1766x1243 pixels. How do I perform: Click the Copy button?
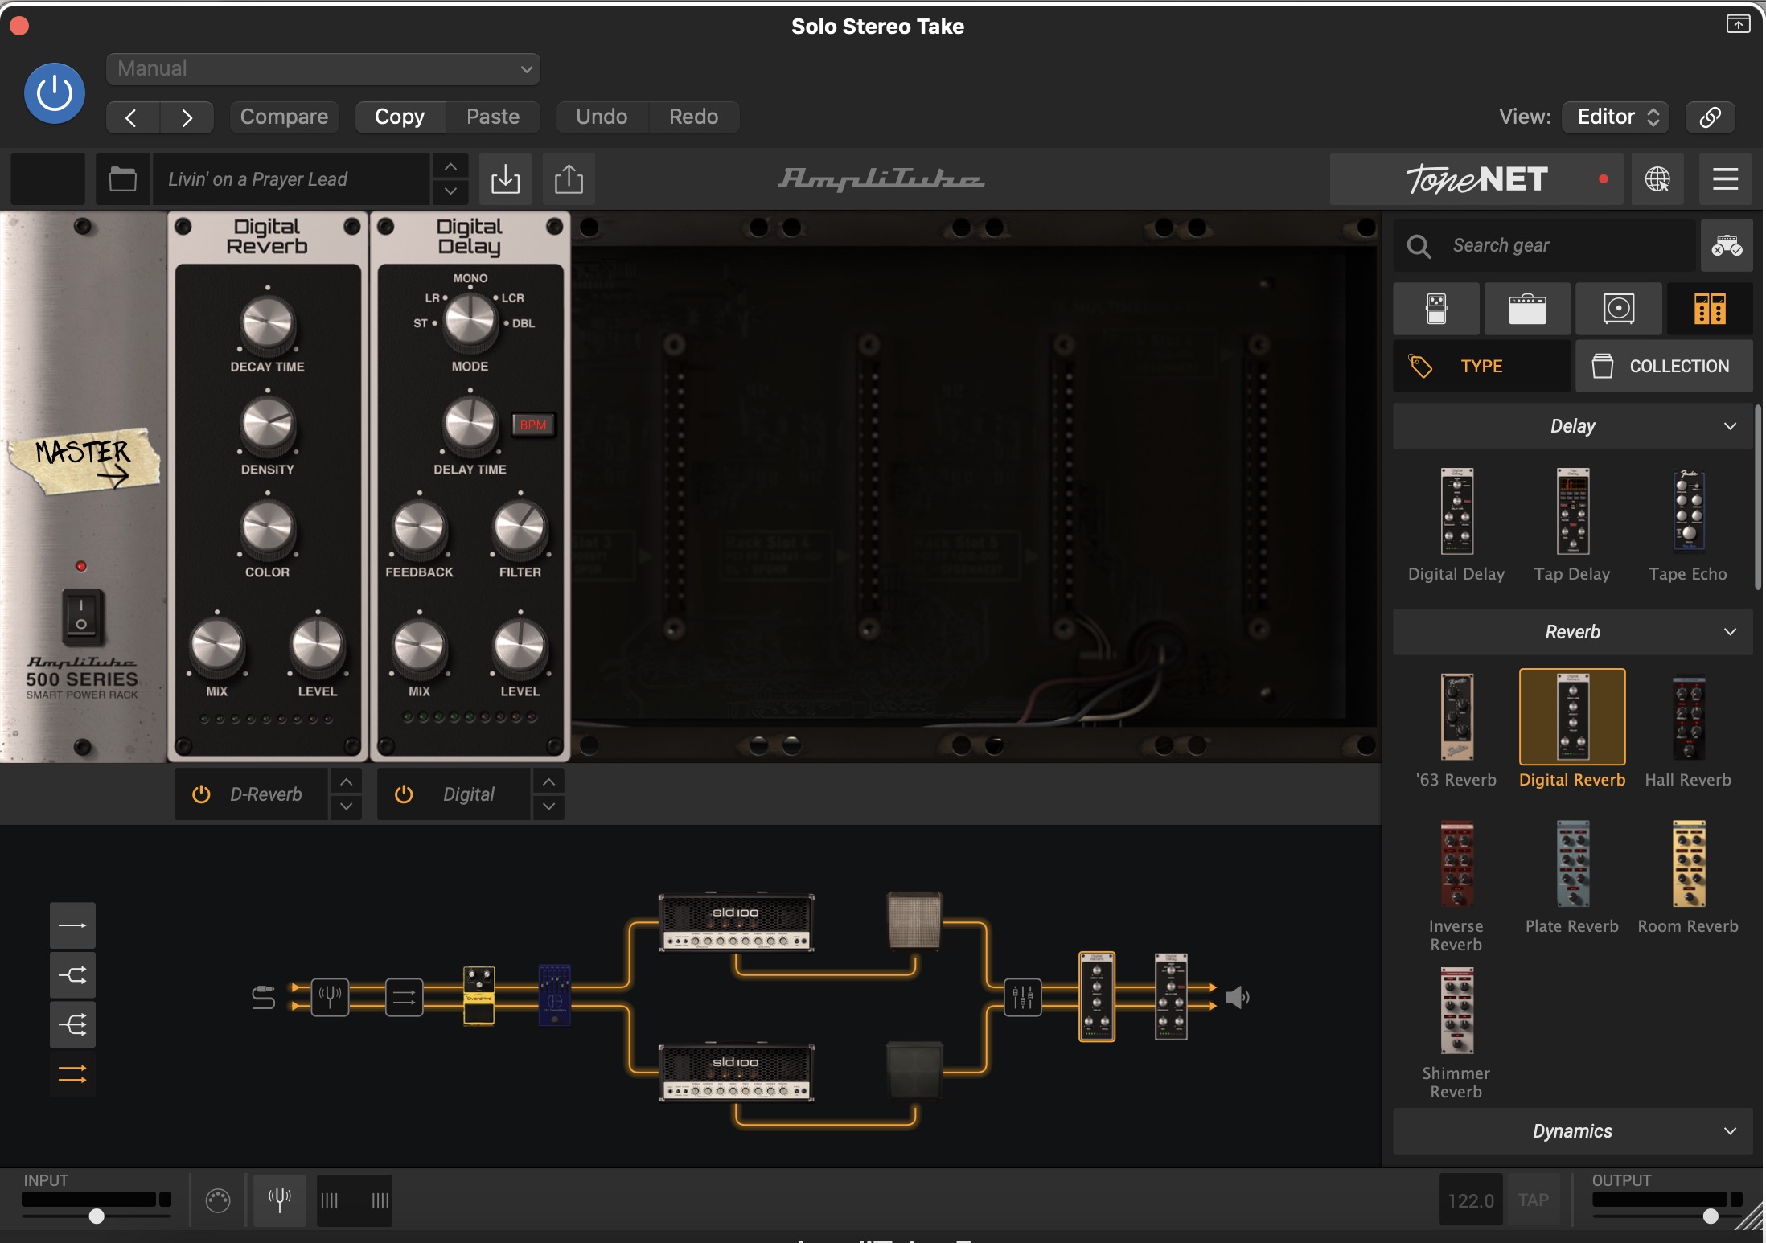pos(400,117)
